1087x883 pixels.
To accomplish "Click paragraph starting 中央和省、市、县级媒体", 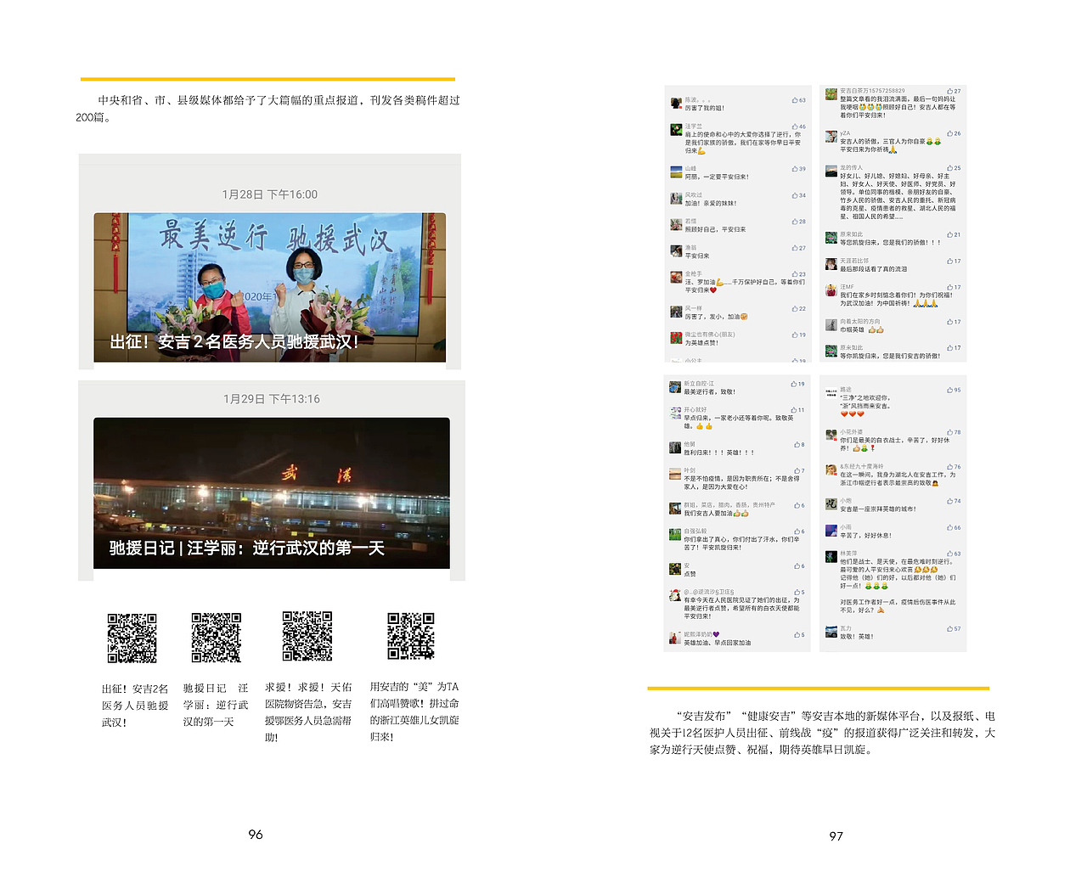I will (268, 109).
